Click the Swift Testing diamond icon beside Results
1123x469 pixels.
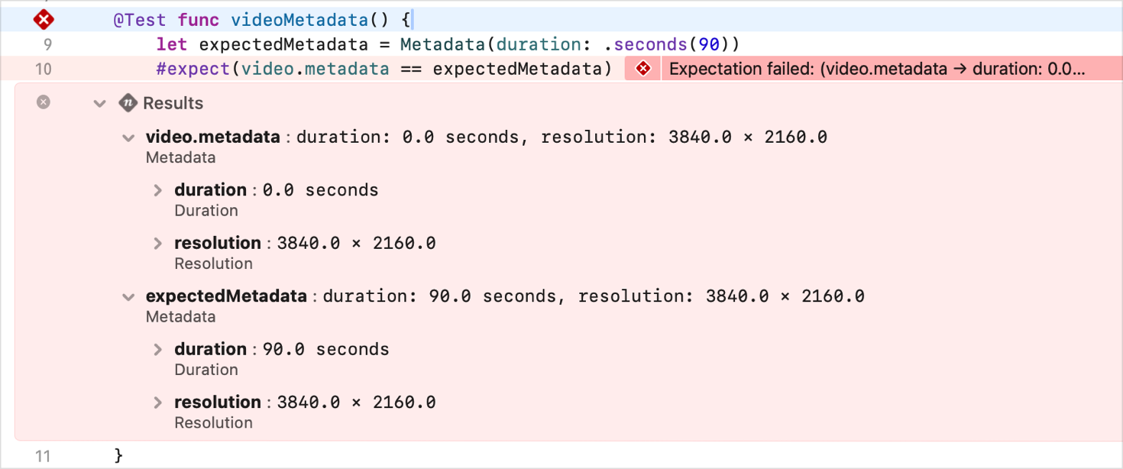[128, 103]
